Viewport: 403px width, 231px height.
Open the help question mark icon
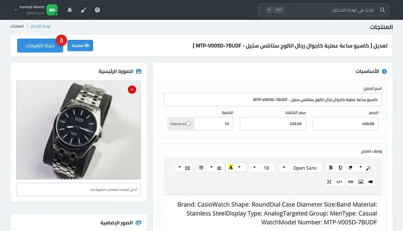[x=97, y=10]
